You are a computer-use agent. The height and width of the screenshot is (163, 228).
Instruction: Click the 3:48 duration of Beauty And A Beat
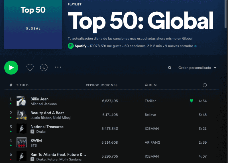click(203, 115)
